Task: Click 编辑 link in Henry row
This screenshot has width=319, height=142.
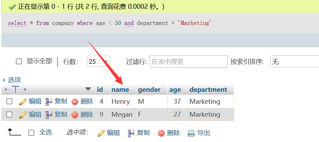Action: click(x=35, y=101)
